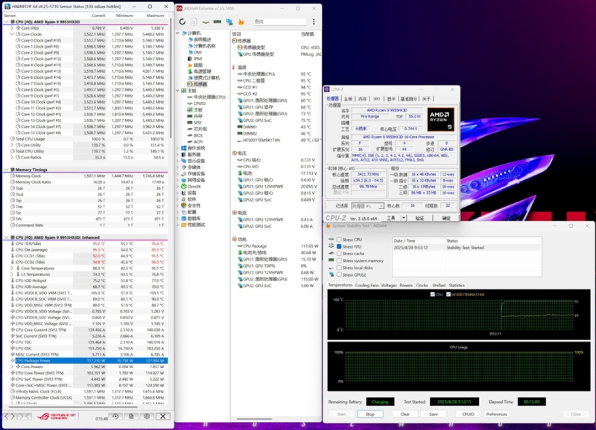Click the AIDA64 refresh icon
596x430 pixels.
(x=182, y=21)
